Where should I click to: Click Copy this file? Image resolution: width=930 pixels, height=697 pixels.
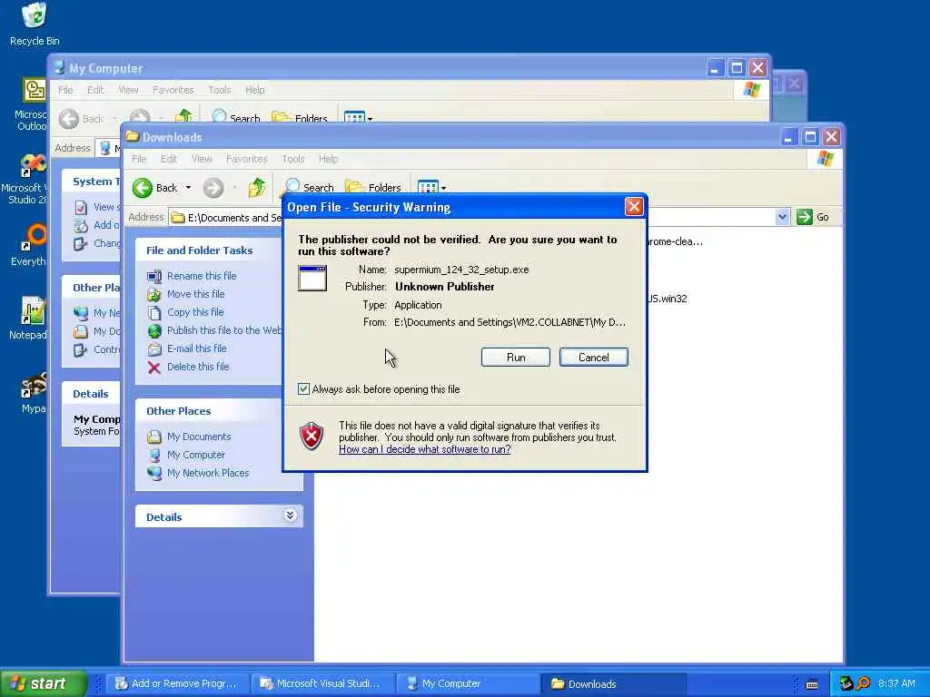[x=195, y=312]
